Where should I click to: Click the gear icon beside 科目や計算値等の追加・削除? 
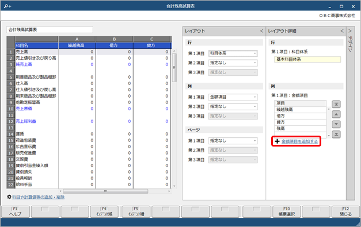tap(9, 197)
